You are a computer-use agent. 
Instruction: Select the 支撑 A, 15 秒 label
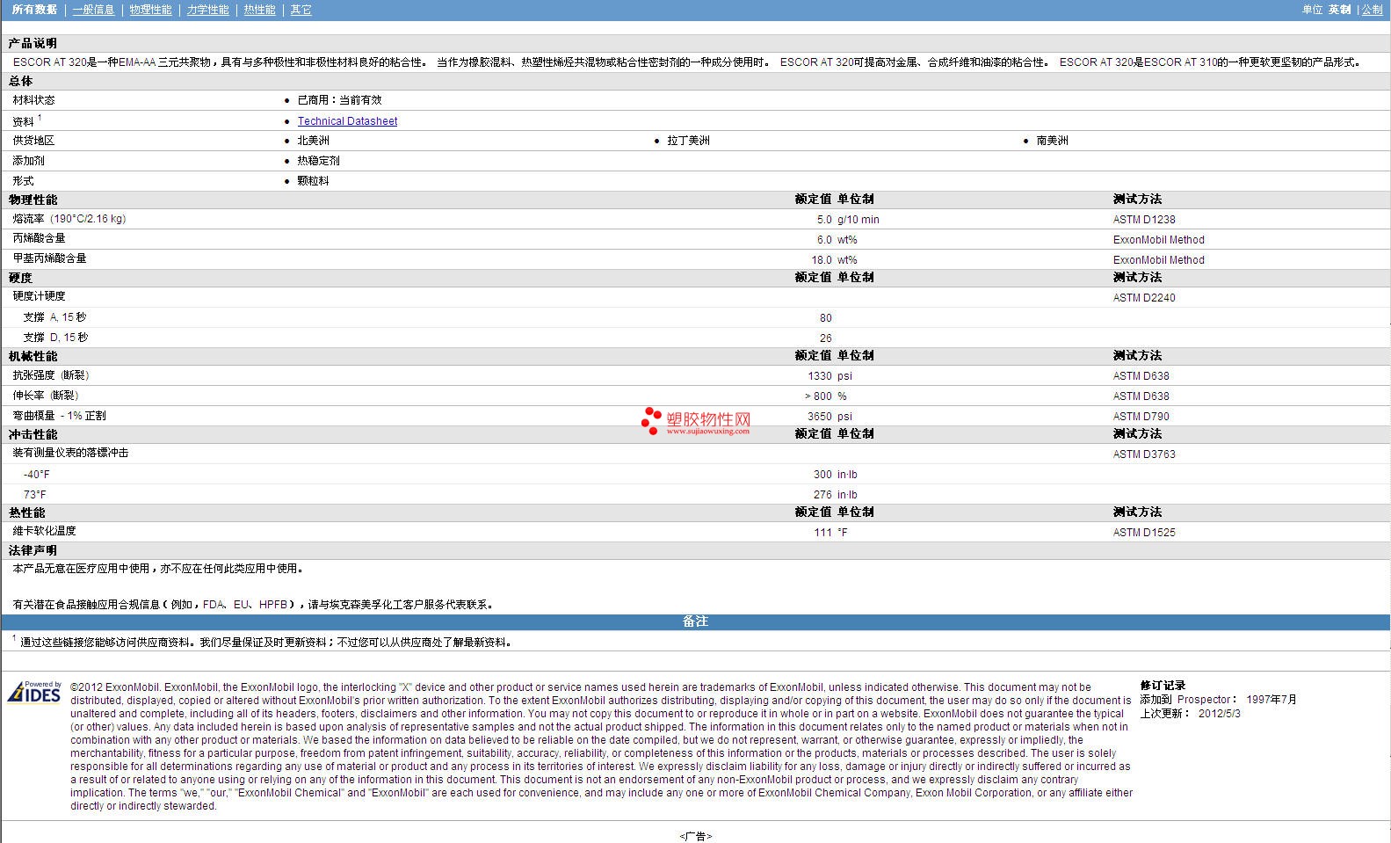pos(54,317)
